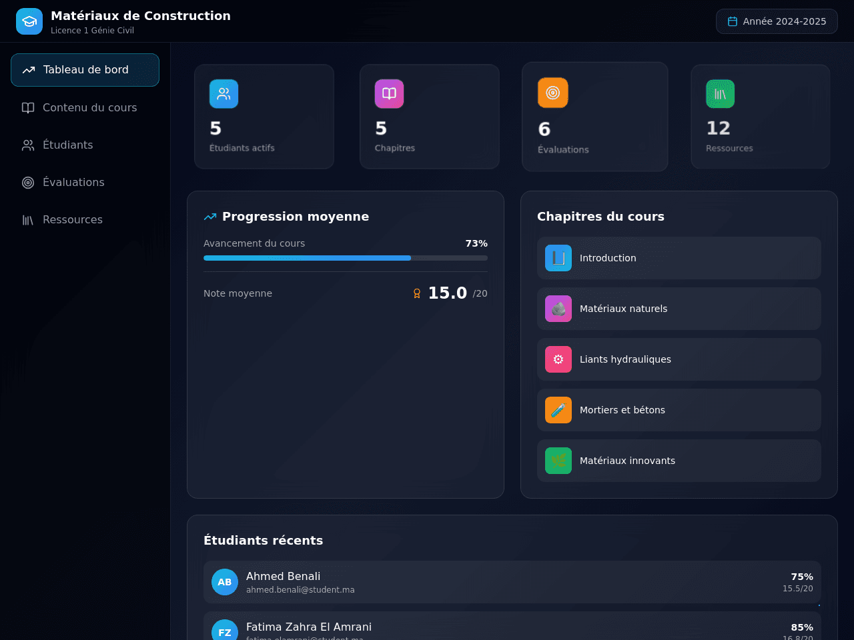Click the open book icon for Contenu du cours

[28, 108]
